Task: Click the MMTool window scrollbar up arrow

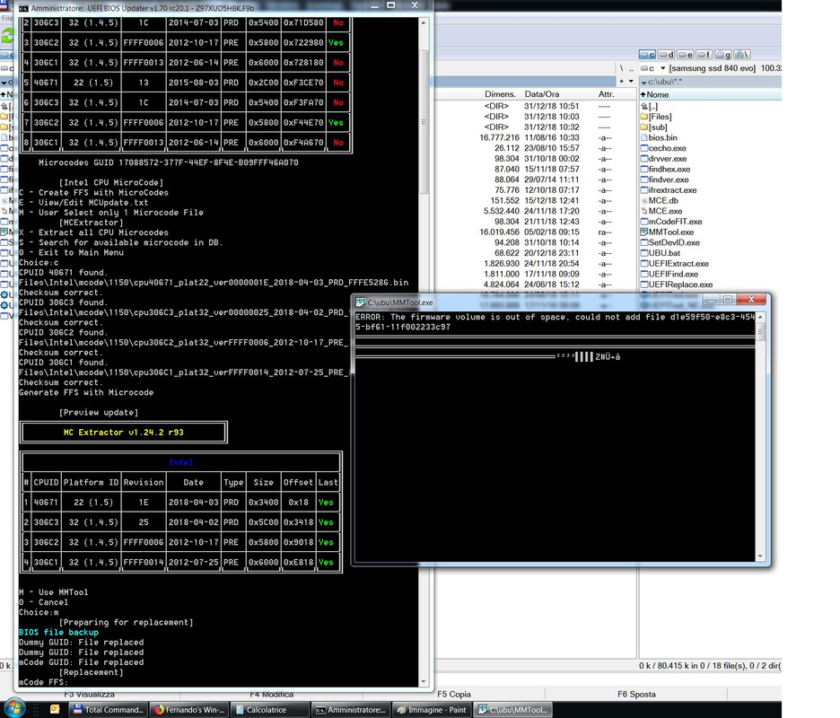Action: (x=760, y=317)
